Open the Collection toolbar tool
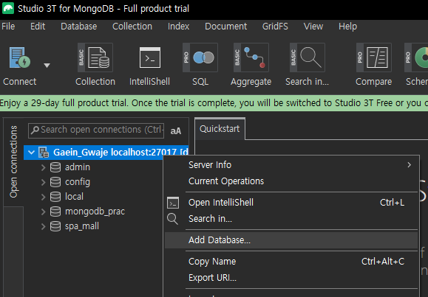The width and height of the screenshot is (428, 297). tap(95, 57)
